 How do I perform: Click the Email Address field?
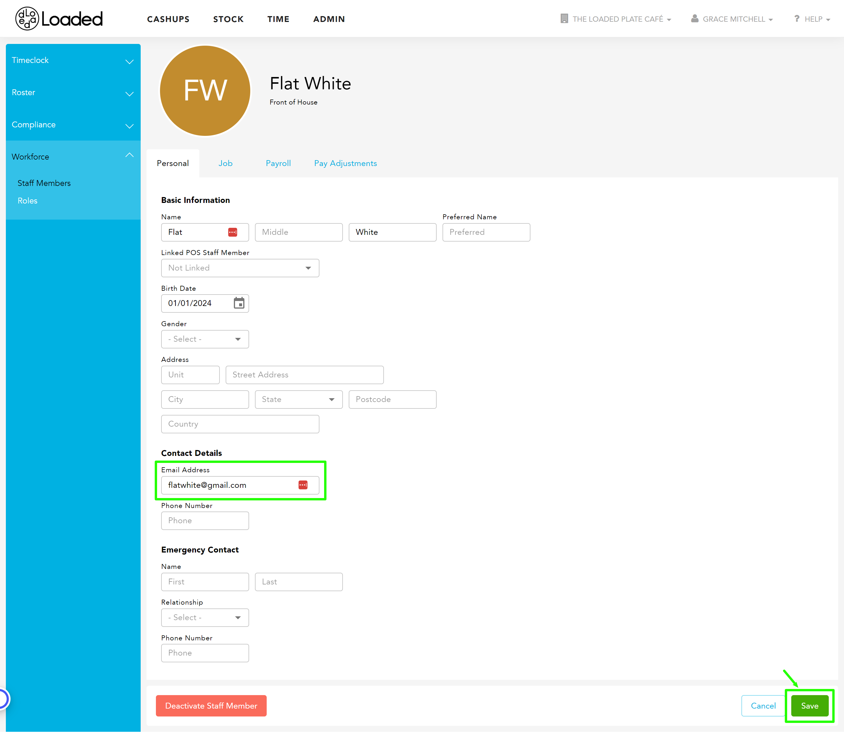pyautogui.click(x=240, y=485)
